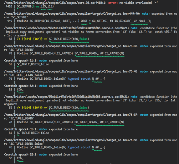179x164 pixels.
Task: Click the underlined 'DEST' before the equals sign
Action: (84, 21)
